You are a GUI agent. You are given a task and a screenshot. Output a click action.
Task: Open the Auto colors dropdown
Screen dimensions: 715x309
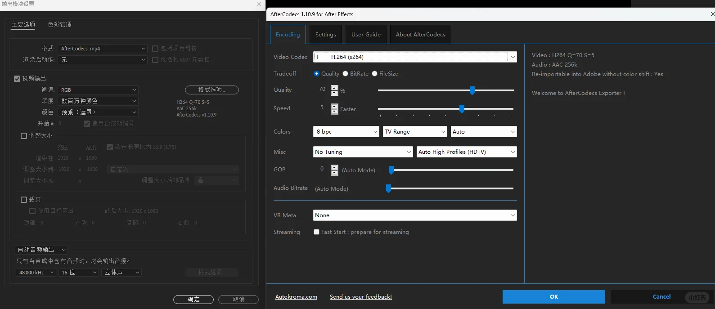484,132
